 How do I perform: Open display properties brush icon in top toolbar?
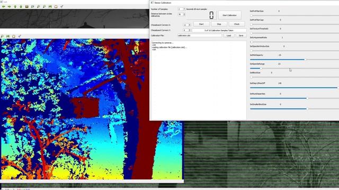(x=62, y=7)
